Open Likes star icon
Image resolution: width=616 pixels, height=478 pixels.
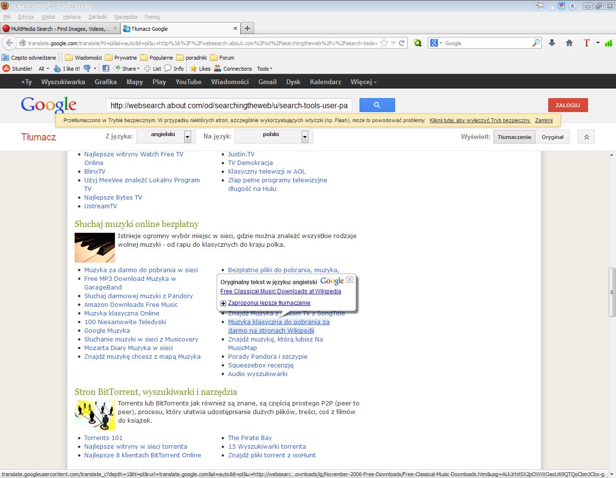tap(193, 68)
